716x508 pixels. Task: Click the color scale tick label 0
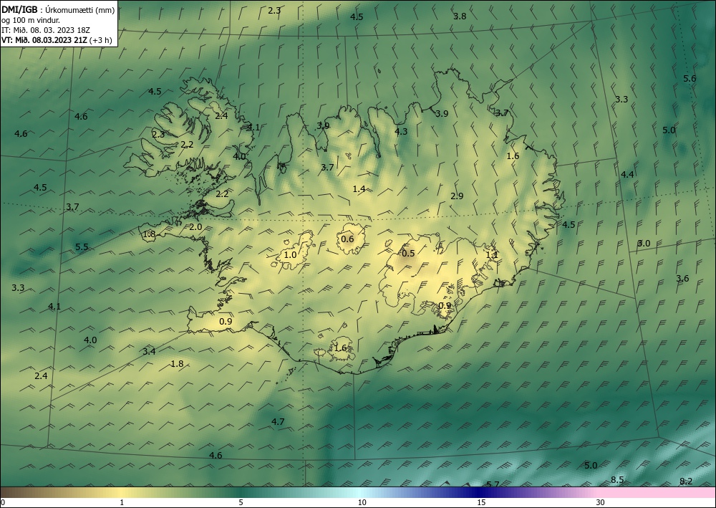3,503
